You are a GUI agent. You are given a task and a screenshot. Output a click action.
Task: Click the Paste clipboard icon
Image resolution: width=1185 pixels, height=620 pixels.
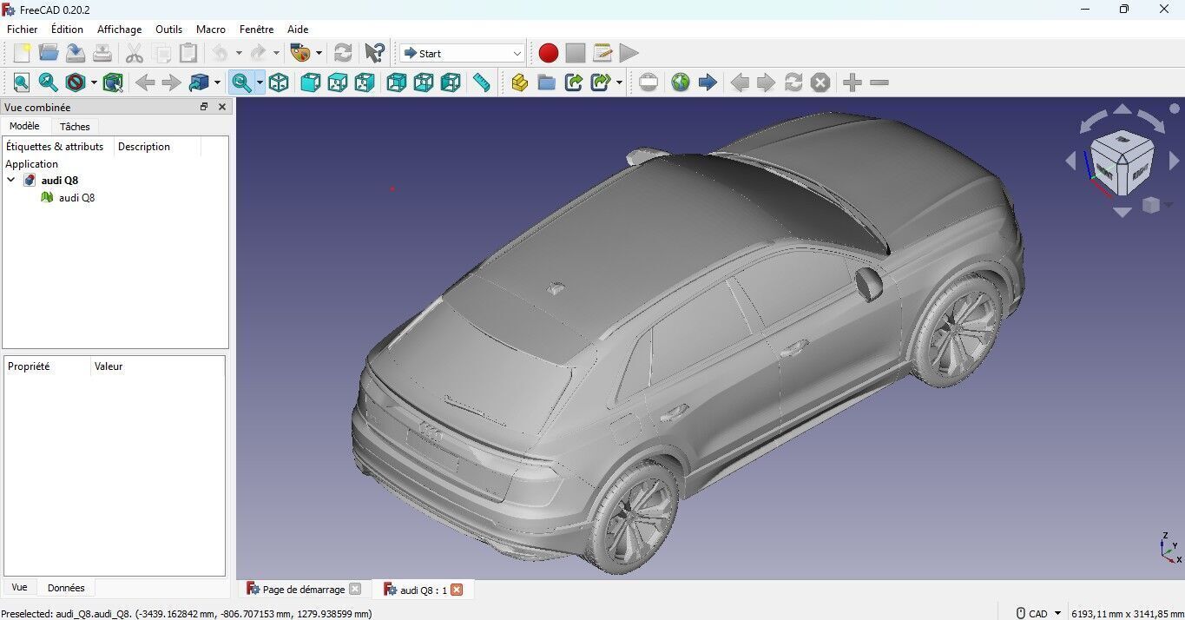pos(188,53)
